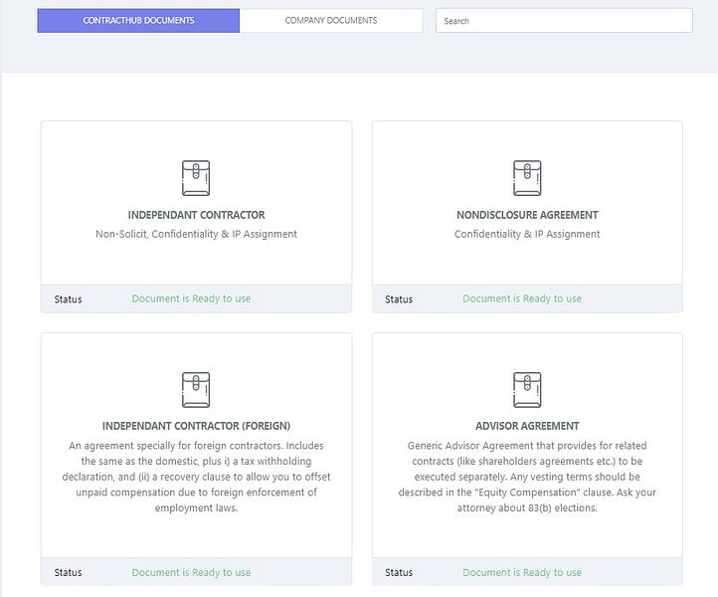Select the INDEPENDANT CONTRACTOR title

(197, 215)
